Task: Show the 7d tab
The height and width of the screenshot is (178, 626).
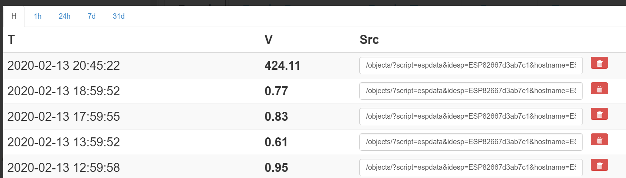Action: point(91,16)
